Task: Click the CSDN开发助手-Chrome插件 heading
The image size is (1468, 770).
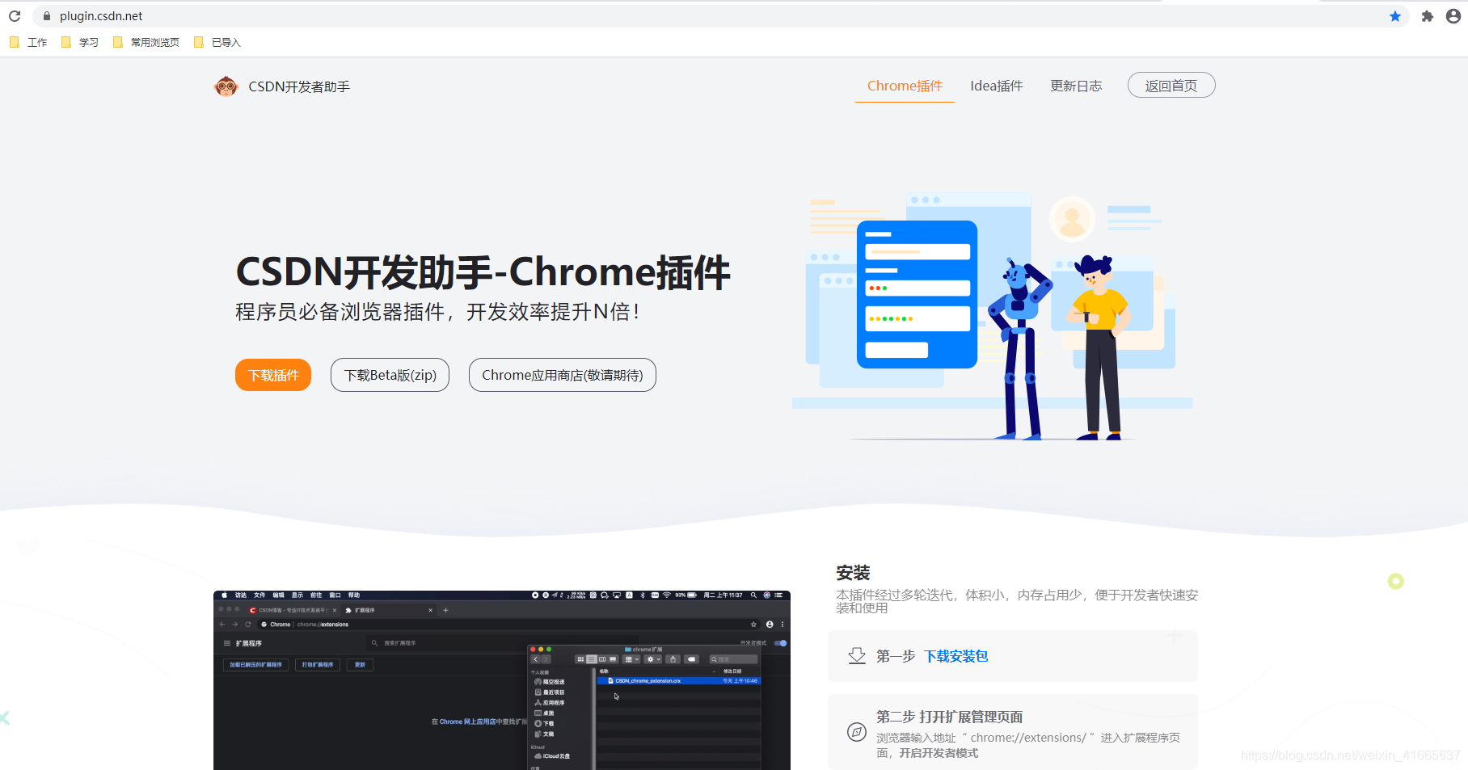Action: 483,272
